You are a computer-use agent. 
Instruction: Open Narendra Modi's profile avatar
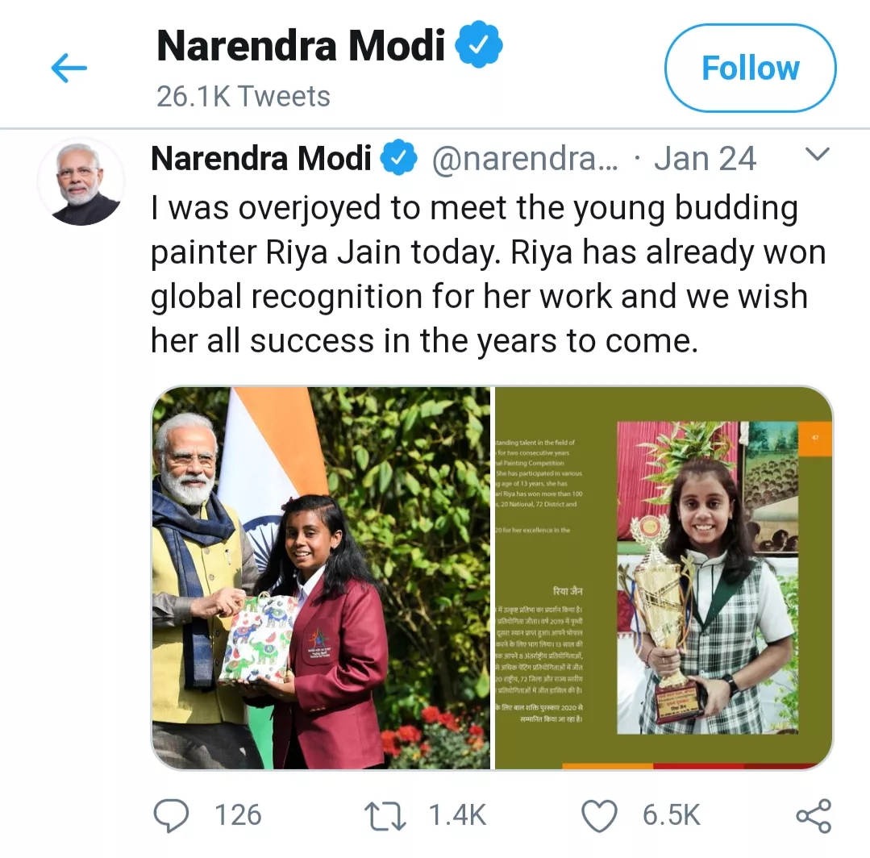[x=81, y=181]
